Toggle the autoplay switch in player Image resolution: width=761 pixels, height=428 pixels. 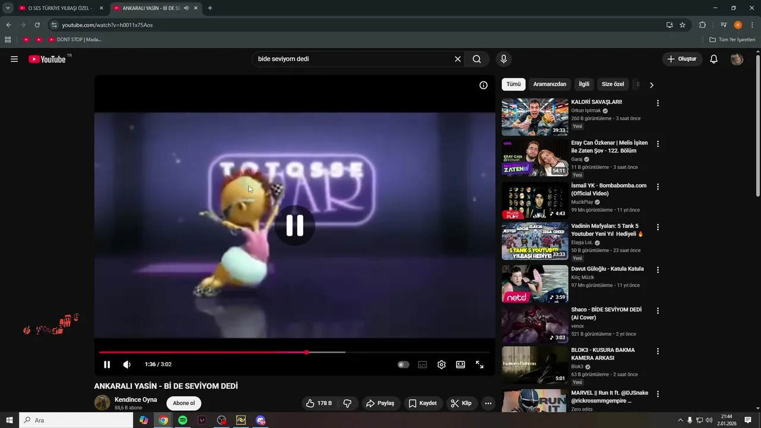403,364
